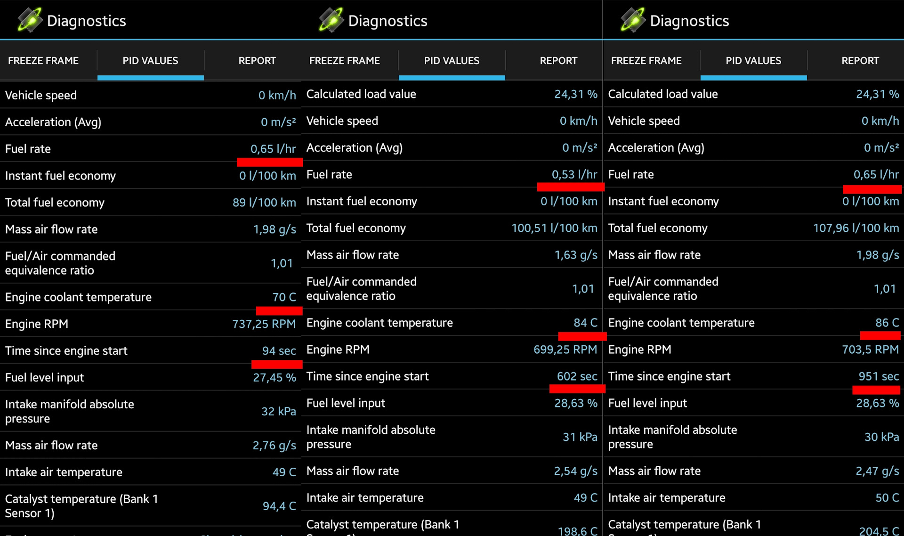Select PID VALUES tab in middle panel
The image size is (904, 536).
tap(452, 61)
